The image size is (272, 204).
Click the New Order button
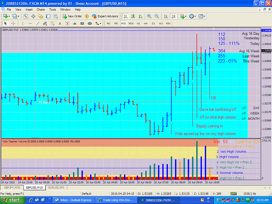(72, 16)
